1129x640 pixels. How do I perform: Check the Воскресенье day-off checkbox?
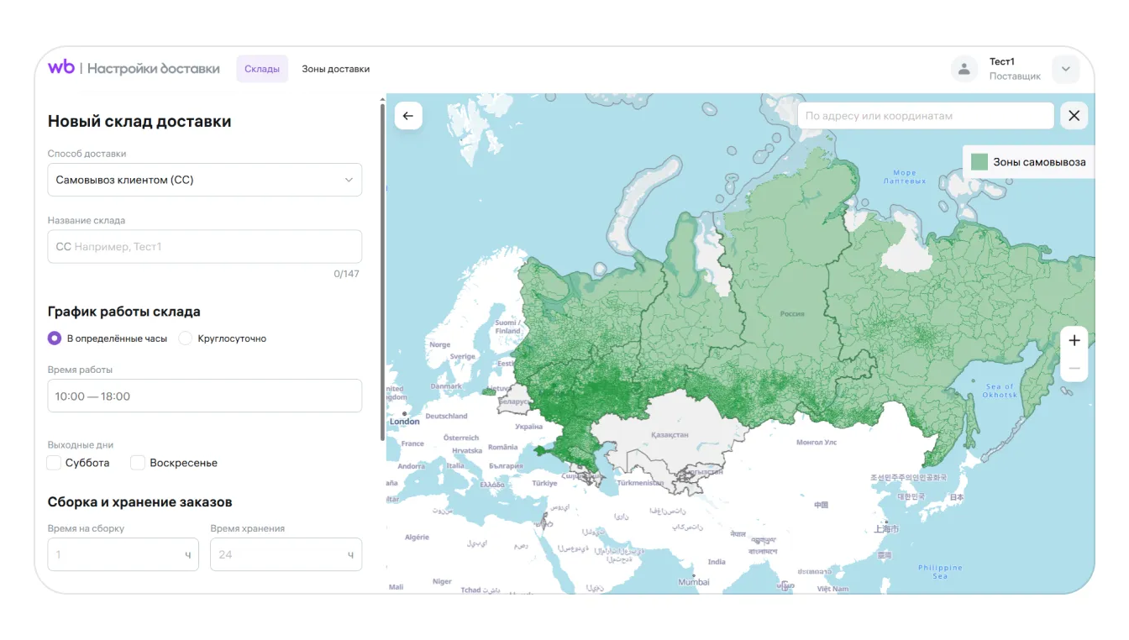click(x=138, y=463)
